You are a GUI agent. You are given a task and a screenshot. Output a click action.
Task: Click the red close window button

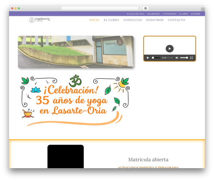12,8
